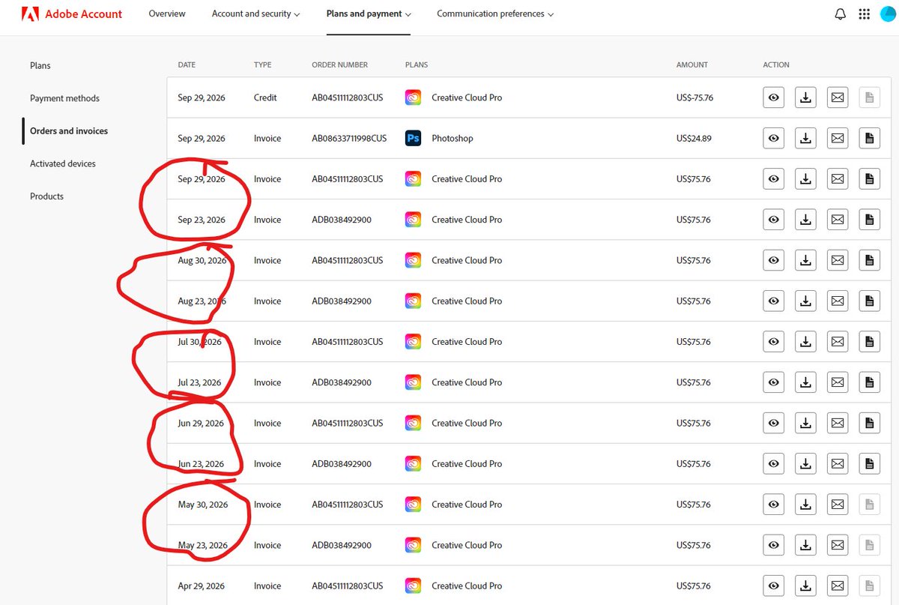Photoshop app icon in the plans column
Image resolution: width=899 pixels, height=605 pixels.
pyautogui.click(x=413, y=138)
